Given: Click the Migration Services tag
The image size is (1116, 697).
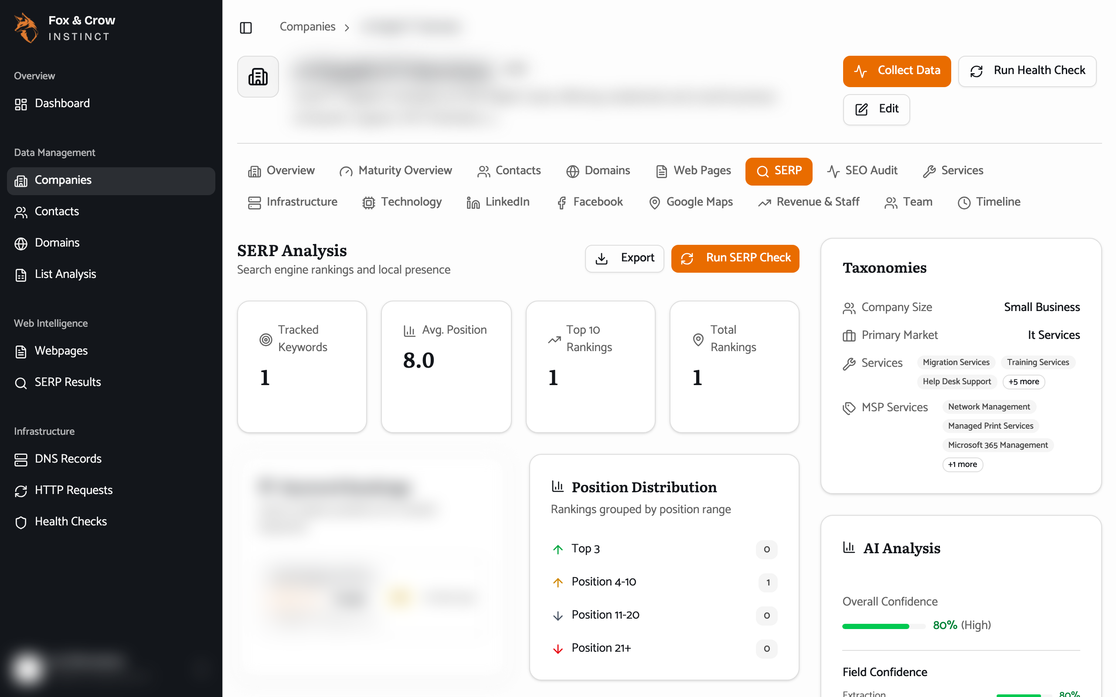Looking at the screenshot, I should coord(956,362).
